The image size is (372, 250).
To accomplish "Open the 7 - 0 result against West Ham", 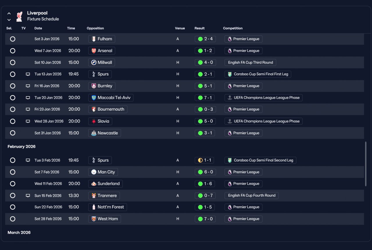I will click(205, 219).
